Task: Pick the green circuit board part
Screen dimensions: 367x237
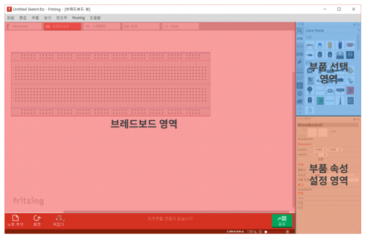Action: click(x=320, y=101)
